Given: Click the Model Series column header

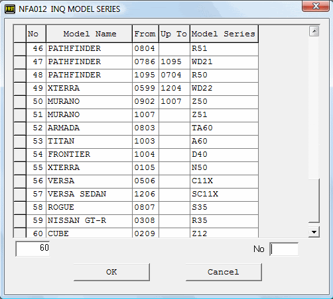Looking at the screenshot, I should (224, 34).
